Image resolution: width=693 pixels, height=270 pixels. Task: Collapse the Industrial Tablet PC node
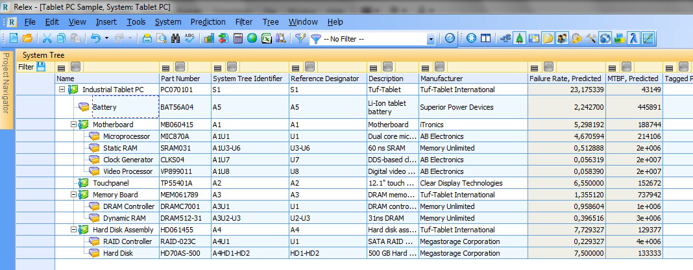tap(62, 90)
